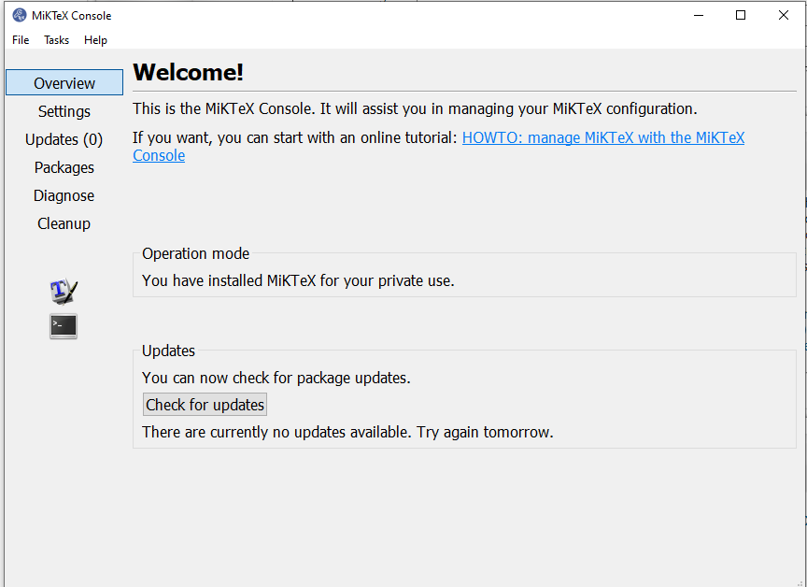The width and height of the screenshot is (807, 587).
Task: Click 'You have installed MiKTeX for your private use.'
Action: click(x=299, y=280)
